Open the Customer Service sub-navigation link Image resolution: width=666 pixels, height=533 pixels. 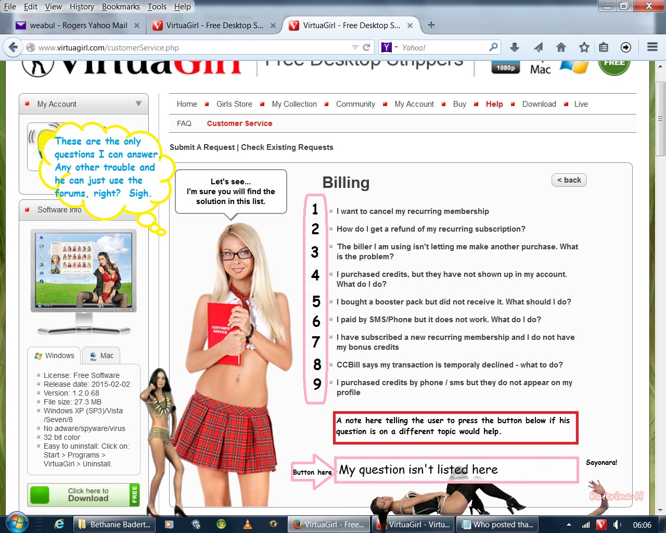tap(240, 123)
